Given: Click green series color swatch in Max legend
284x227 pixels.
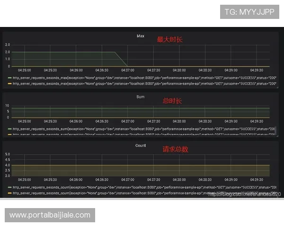Looking at the screenshot, I should coord(10,78).
